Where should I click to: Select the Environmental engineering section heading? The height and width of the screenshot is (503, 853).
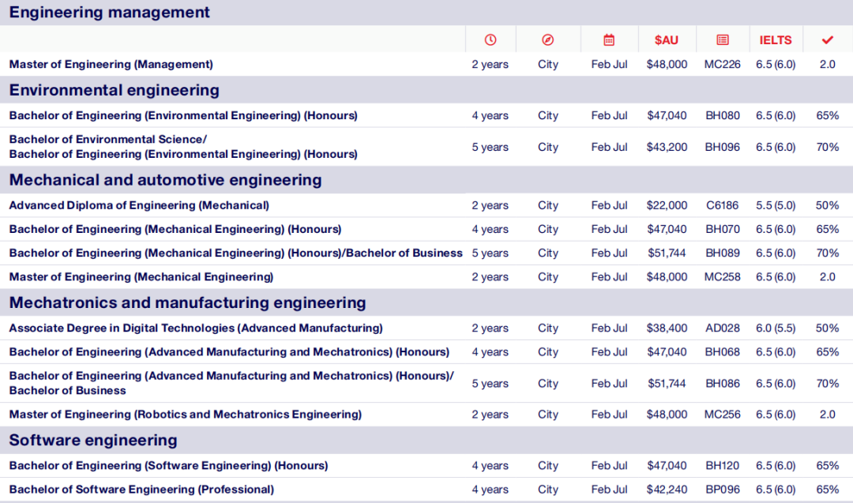(115, 90)
